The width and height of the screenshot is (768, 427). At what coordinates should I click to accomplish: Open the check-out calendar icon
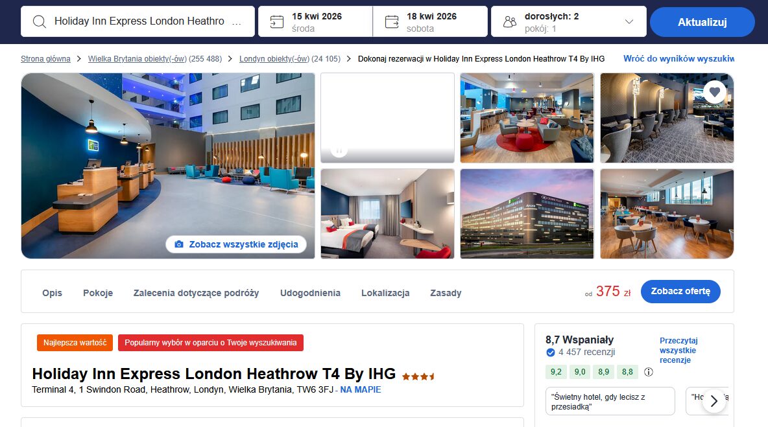[391, 21]
